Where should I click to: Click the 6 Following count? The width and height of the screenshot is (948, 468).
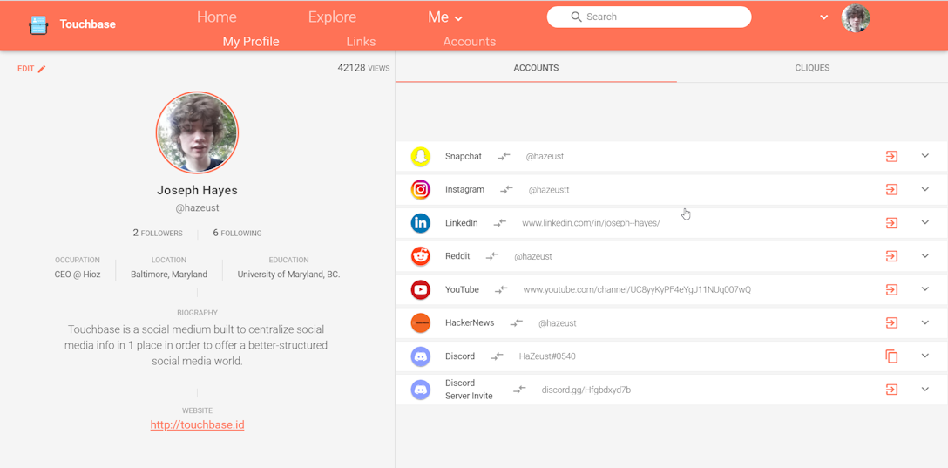tap(237, 234)
